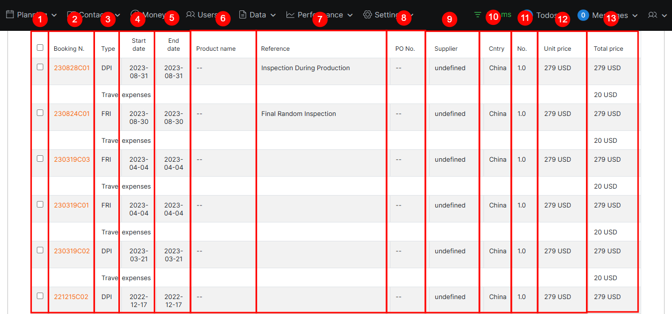Expand the Performance dropdown chevron
The height and width of the screenshot is (314, 672).
tap(350, 15)
